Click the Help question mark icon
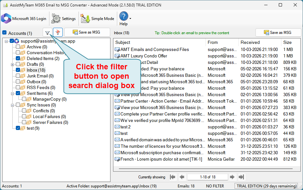 (124, 16)
